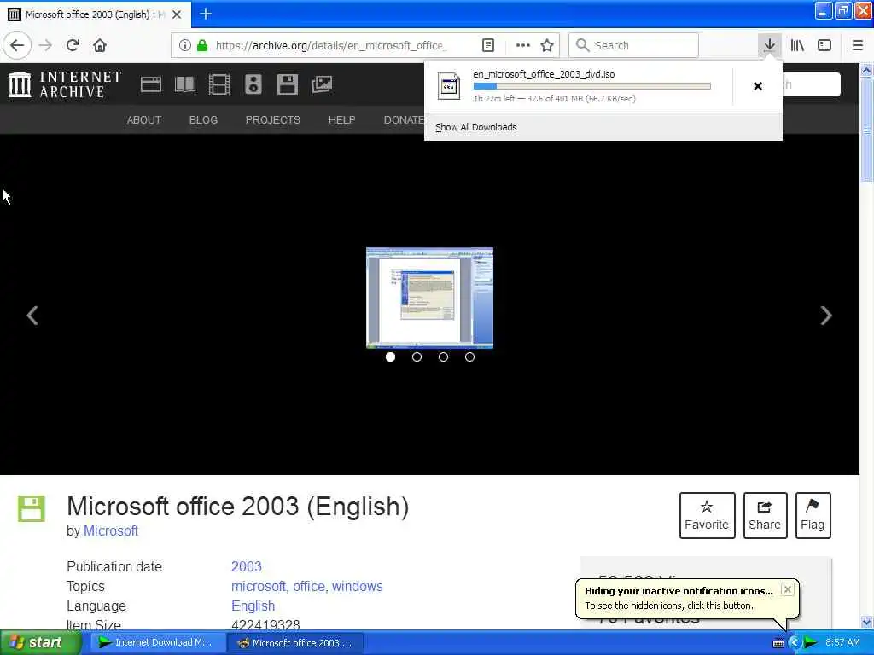This screenshot has height=655, width=874.
Task: Open the office topic link
Action: 310,587
